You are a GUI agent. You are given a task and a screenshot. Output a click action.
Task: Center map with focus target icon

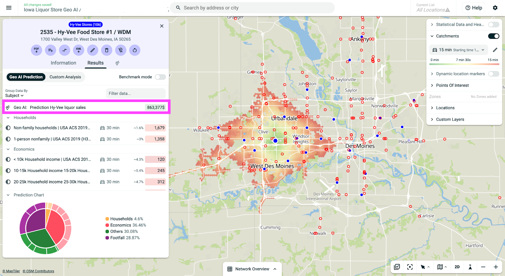click(x=410, y=267)
